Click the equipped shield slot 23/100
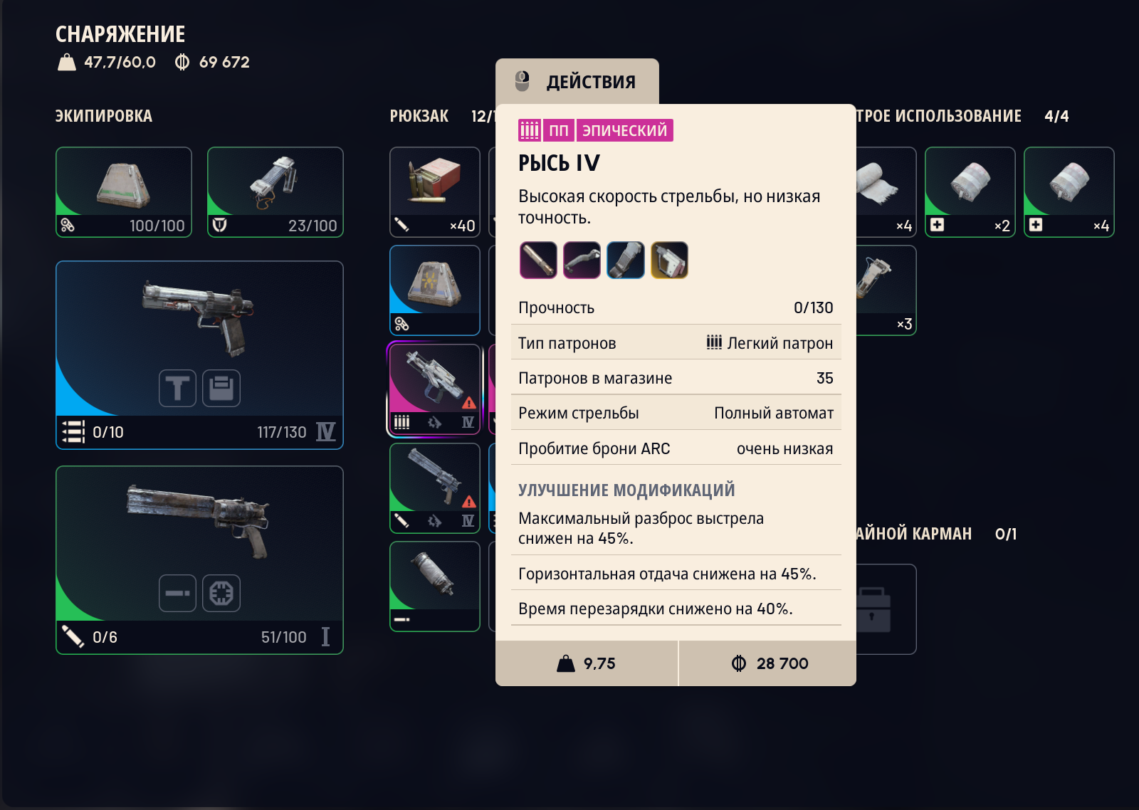Screen dimensions: 1139x810 coord(275,192)
